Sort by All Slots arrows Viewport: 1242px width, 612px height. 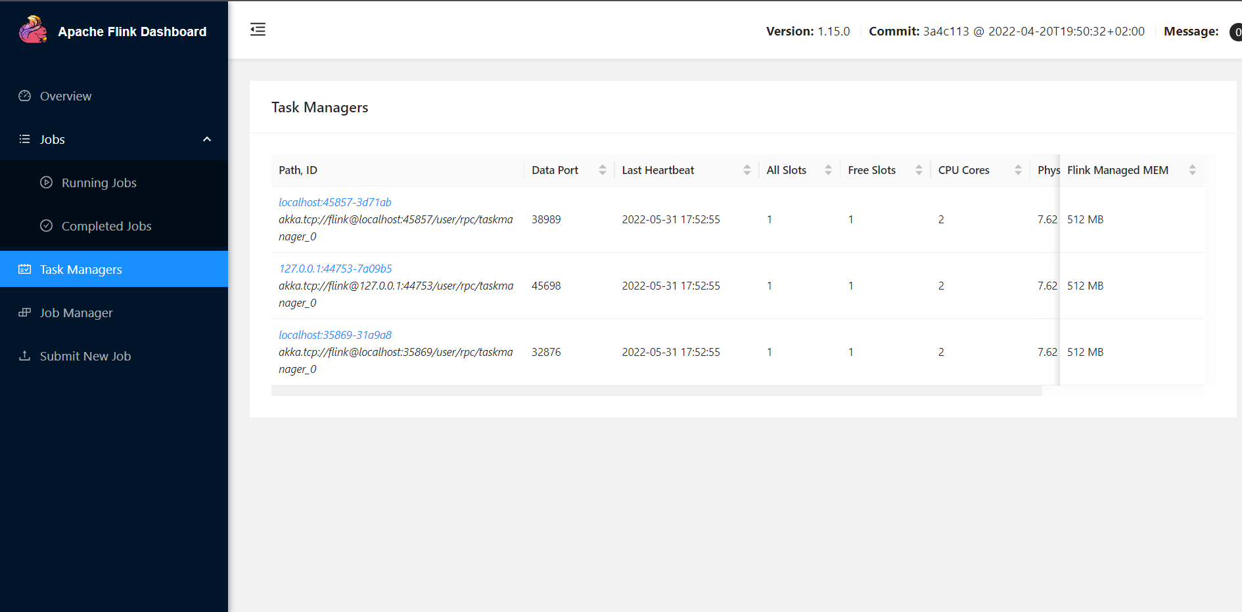[x=828, y=170]
